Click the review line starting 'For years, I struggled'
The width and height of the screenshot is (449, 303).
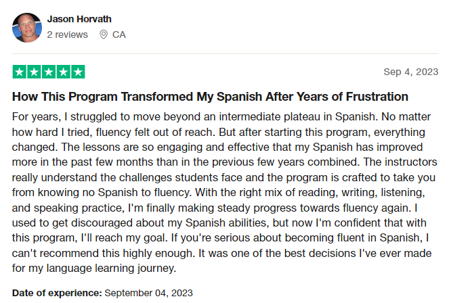(x=221, y=117)
